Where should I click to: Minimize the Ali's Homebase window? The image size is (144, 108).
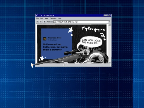point(105,15)
